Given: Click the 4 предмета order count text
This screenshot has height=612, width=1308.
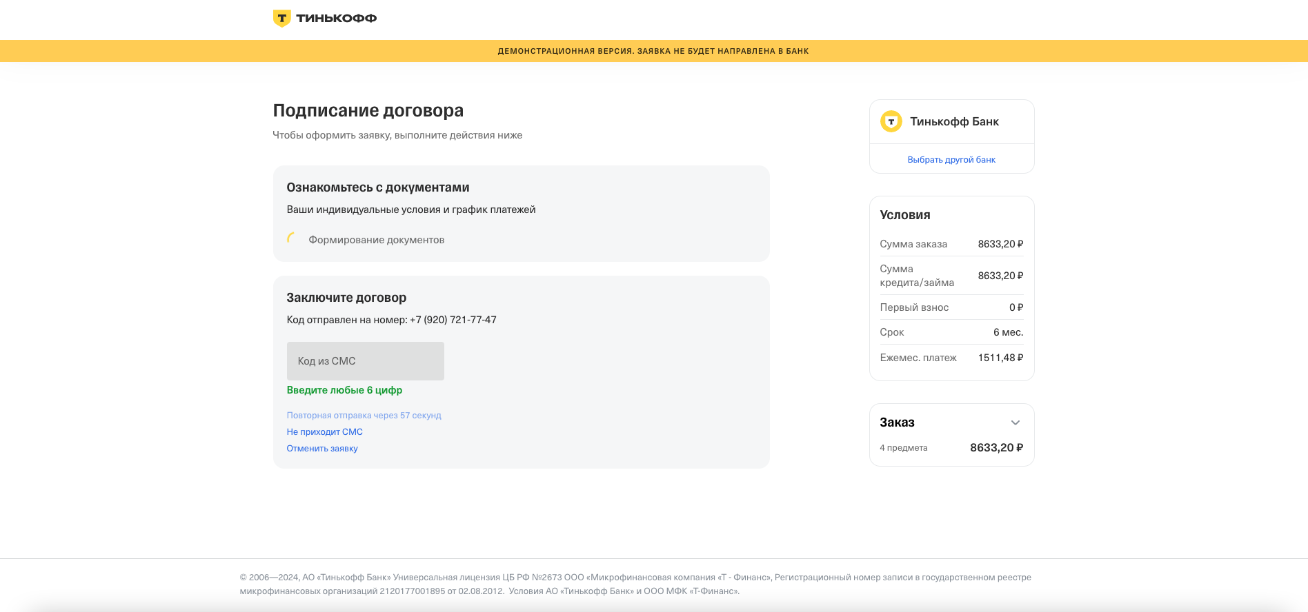Looking at the screenshot, I should tap(904, 448).
